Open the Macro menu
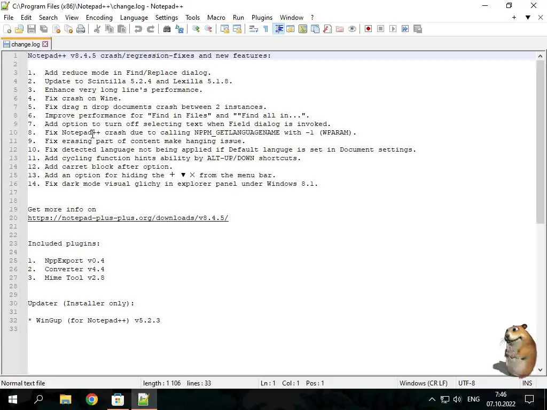Image resolution: width=547 pixels, height=410 pixels. click(x=216, y=18)
